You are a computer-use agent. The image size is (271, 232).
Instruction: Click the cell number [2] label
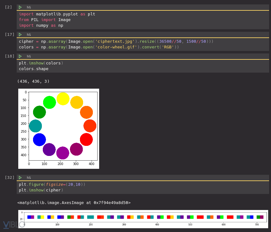coord(8,7)
